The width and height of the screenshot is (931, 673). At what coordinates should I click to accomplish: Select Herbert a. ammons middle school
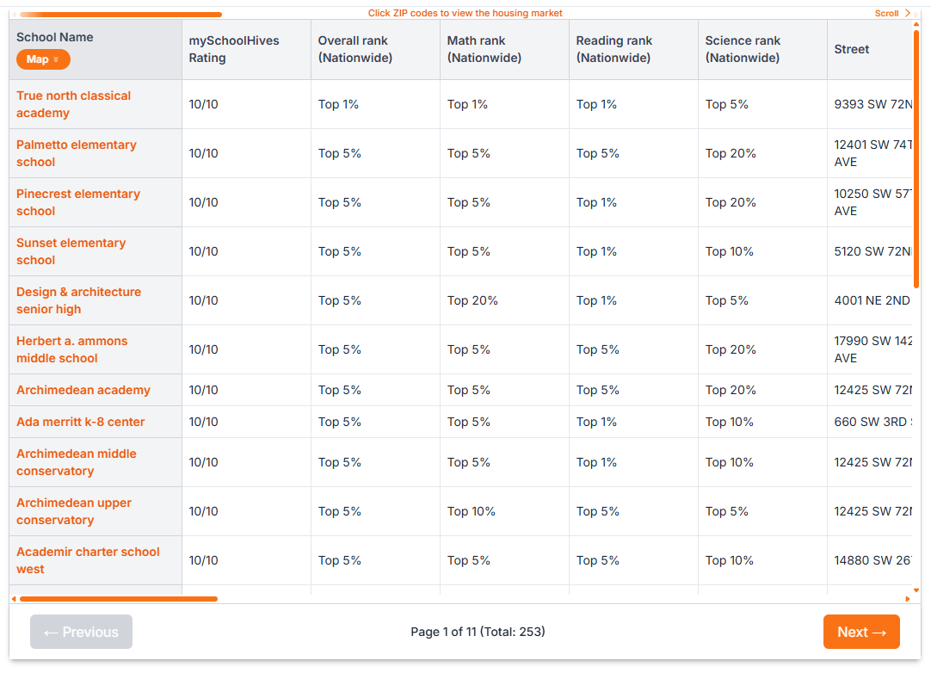click(72, 349)
